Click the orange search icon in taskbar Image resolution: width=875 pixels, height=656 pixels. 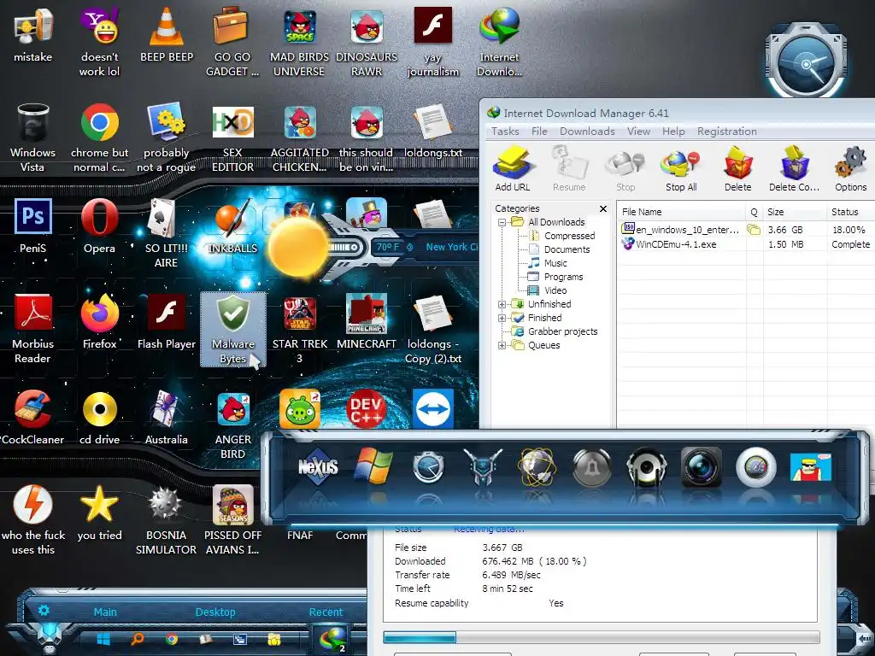[x=137, y=639]
